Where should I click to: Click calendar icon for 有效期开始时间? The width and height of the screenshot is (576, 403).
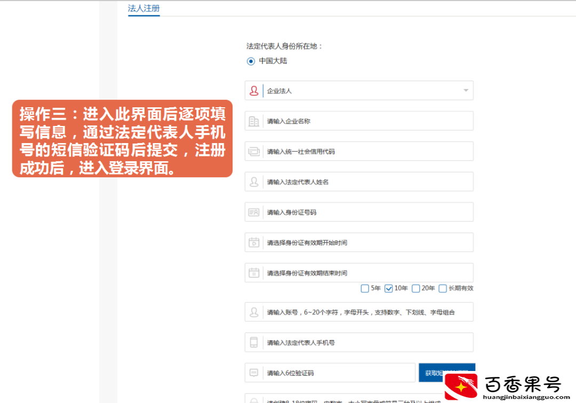tap(254, 242)
